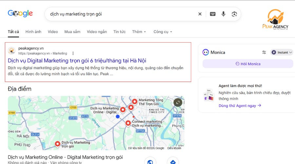
Task: Open the on-screen keyboard icon
Action: pos(213,14)
